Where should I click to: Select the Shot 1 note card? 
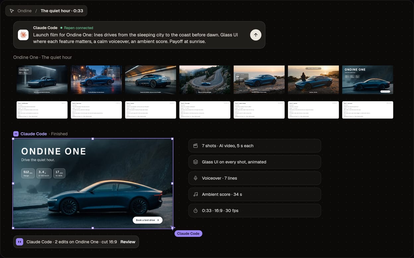pyautogui.click(x=42, y=110)
